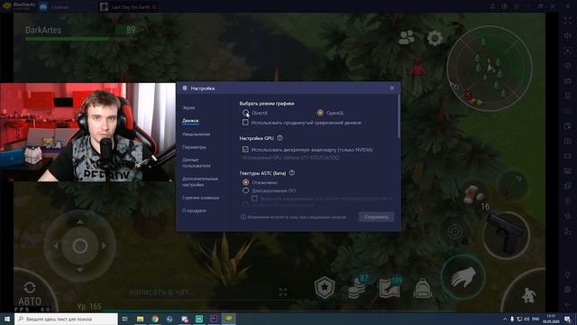The height and width of the screenshot is (325, 577).
Task: Open the gear settings icon in BlueStacks sidebar
Action: (x=567, y=290)
